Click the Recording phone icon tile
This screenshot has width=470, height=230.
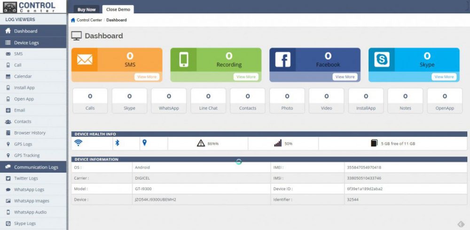(183, 60)
